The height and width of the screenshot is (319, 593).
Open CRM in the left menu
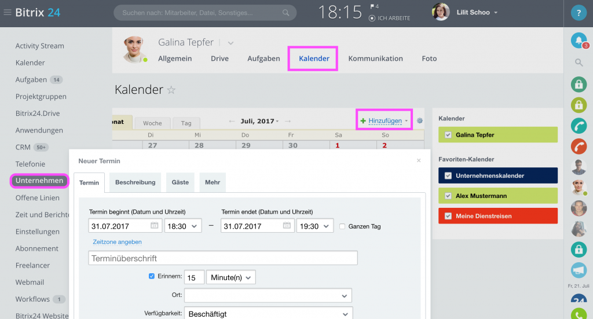(23, 147)
